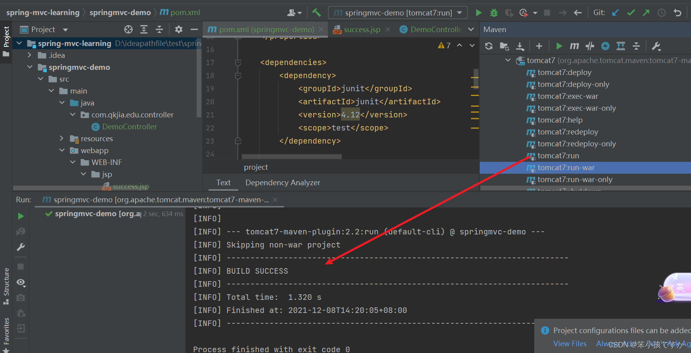Expand the .idea folder
The width and height of the screenshot is (691, 353).
29,55
